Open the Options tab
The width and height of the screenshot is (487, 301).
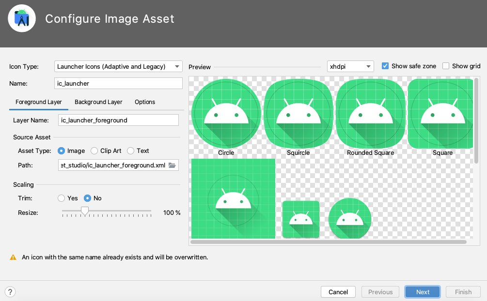tap(145, 102)
